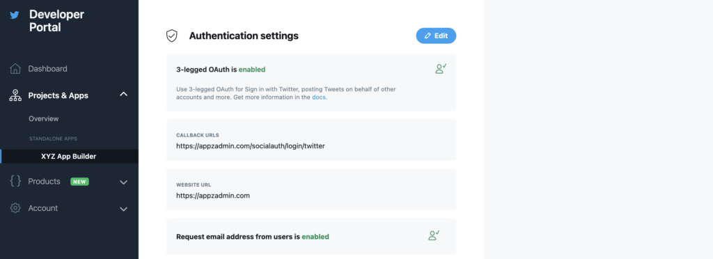
Task: Select XYZ App Builder in sidebar
Action: [x=69, y=157]
